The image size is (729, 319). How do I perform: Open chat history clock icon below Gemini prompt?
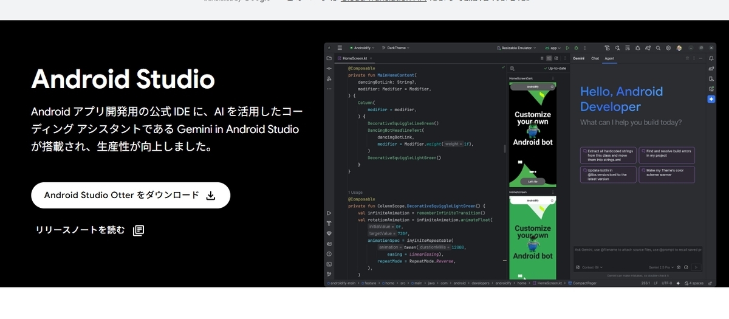[x=686, y=267]
